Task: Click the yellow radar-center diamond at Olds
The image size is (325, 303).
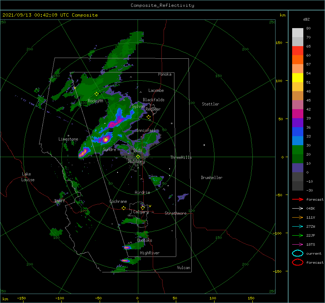Action: (138, 157)
